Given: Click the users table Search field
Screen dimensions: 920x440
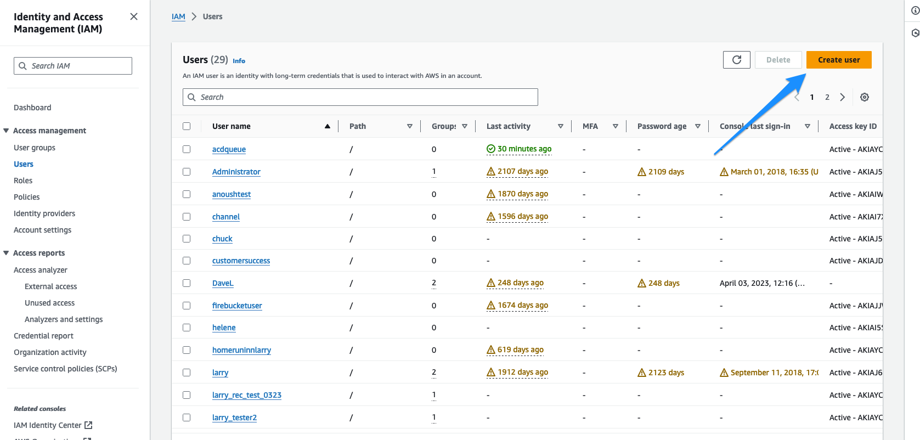Looking at the screenshot, I should [360, 97].
